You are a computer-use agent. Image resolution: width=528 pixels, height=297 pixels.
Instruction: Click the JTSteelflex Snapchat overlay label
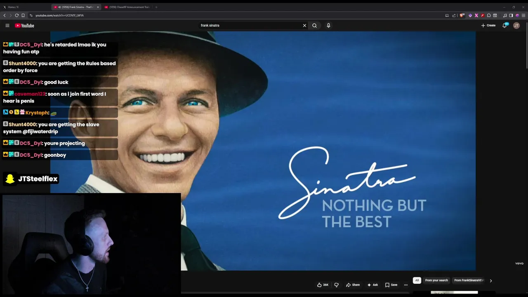[31, 179]
